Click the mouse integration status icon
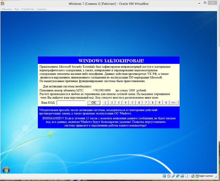Image resolution: width=220 pixels, height=181 pixels. coord(193,176)
